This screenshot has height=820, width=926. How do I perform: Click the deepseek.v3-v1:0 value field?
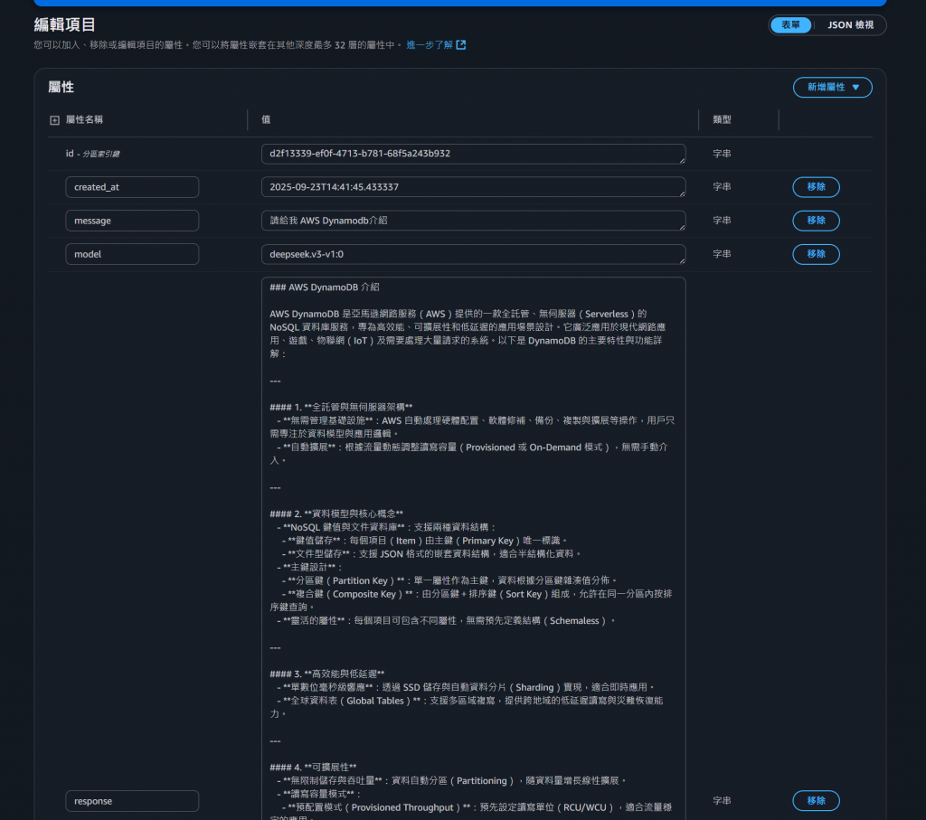[473, 254]
